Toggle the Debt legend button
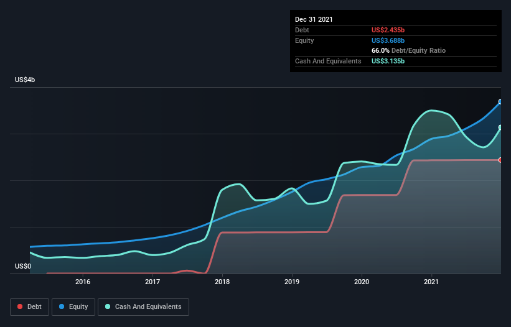The width and height of the screenshot is (511, 327). pos(30,307)
